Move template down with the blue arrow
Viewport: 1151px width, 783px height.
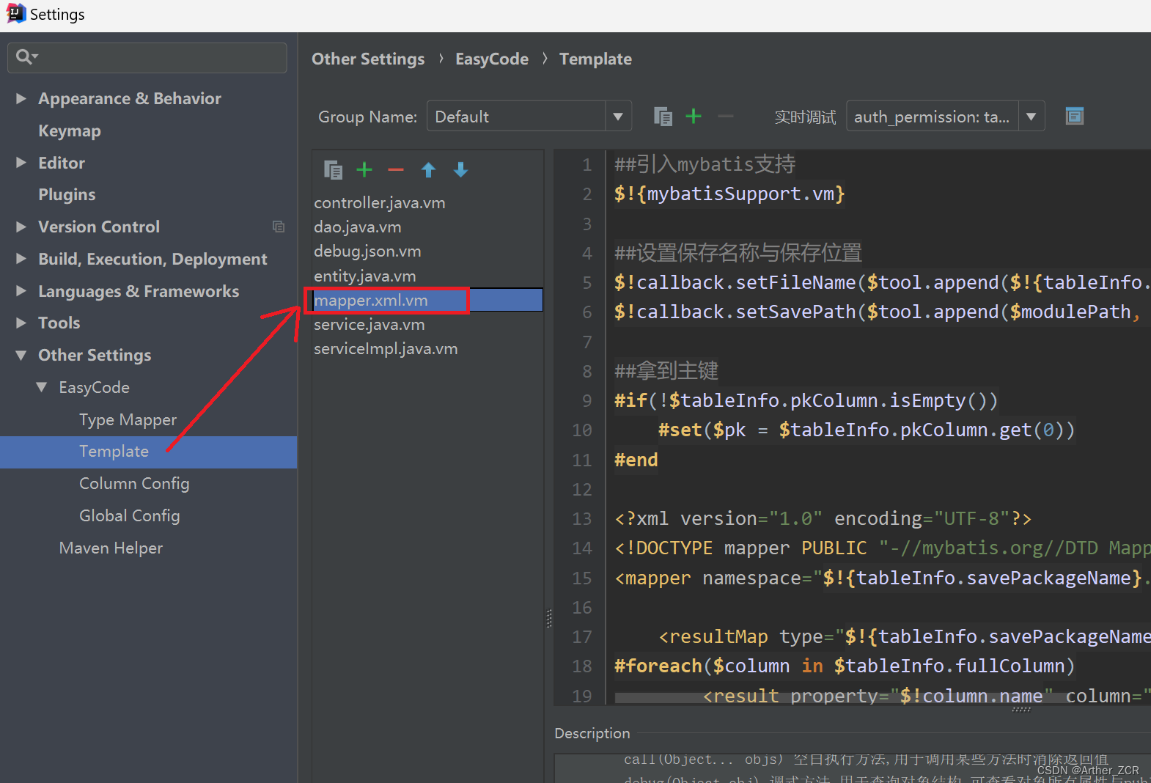click(x=460, y=170)
